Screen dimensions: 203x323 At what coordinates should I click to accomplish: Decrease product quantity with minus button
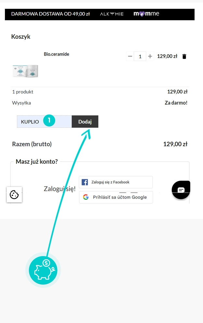point(130,56)
